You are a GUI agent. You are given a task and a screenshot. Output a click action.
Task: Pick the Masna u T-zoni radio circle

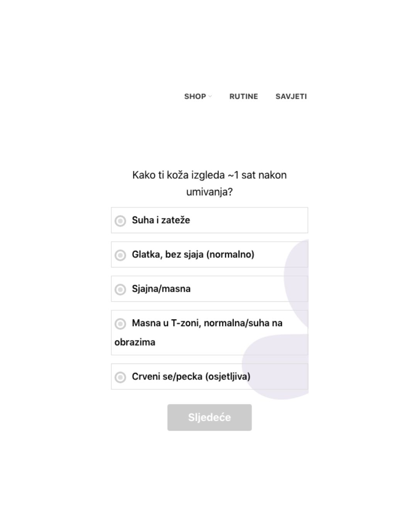pyautogui.click(x=120, y=323)
